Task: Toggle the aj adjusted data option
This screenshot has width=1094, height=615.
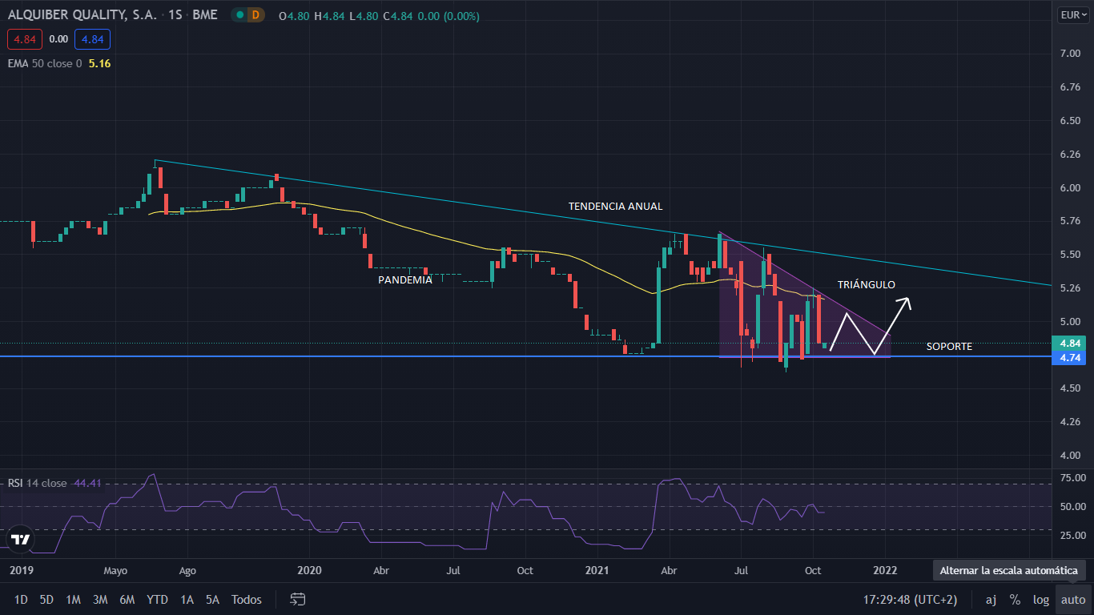Action: tap(991, 599)
